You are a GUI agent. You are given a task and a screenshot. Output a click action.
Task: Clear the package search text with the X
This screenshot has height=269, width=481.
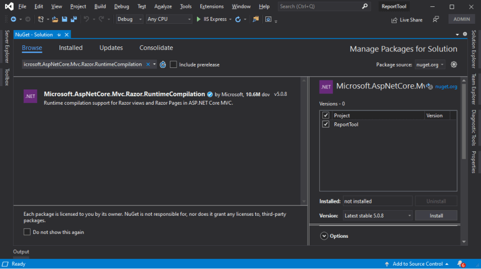pos(148,64)
